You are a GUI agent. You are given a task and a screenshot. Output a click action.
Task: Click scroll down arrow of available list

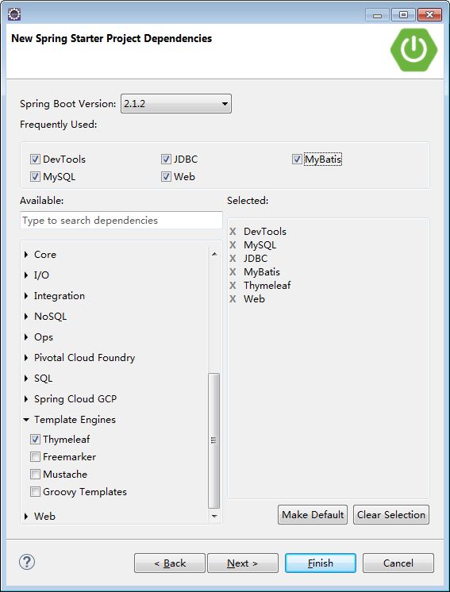[x=214, y=516]
